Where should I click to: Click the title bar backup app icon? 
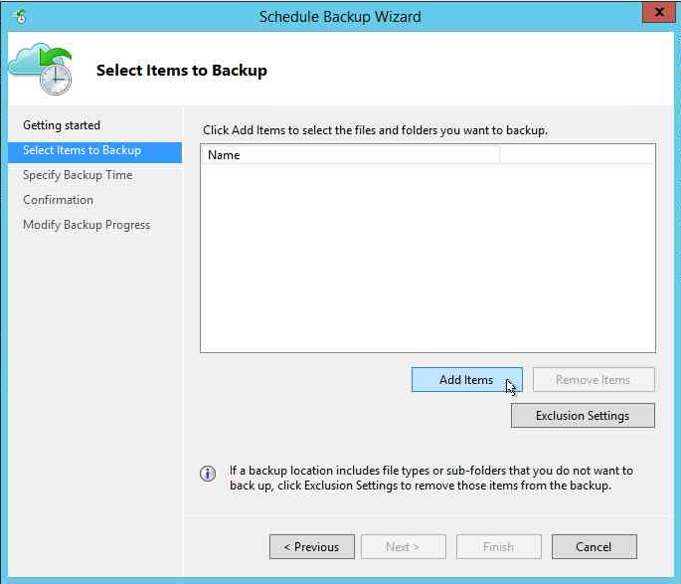[20, 17]
